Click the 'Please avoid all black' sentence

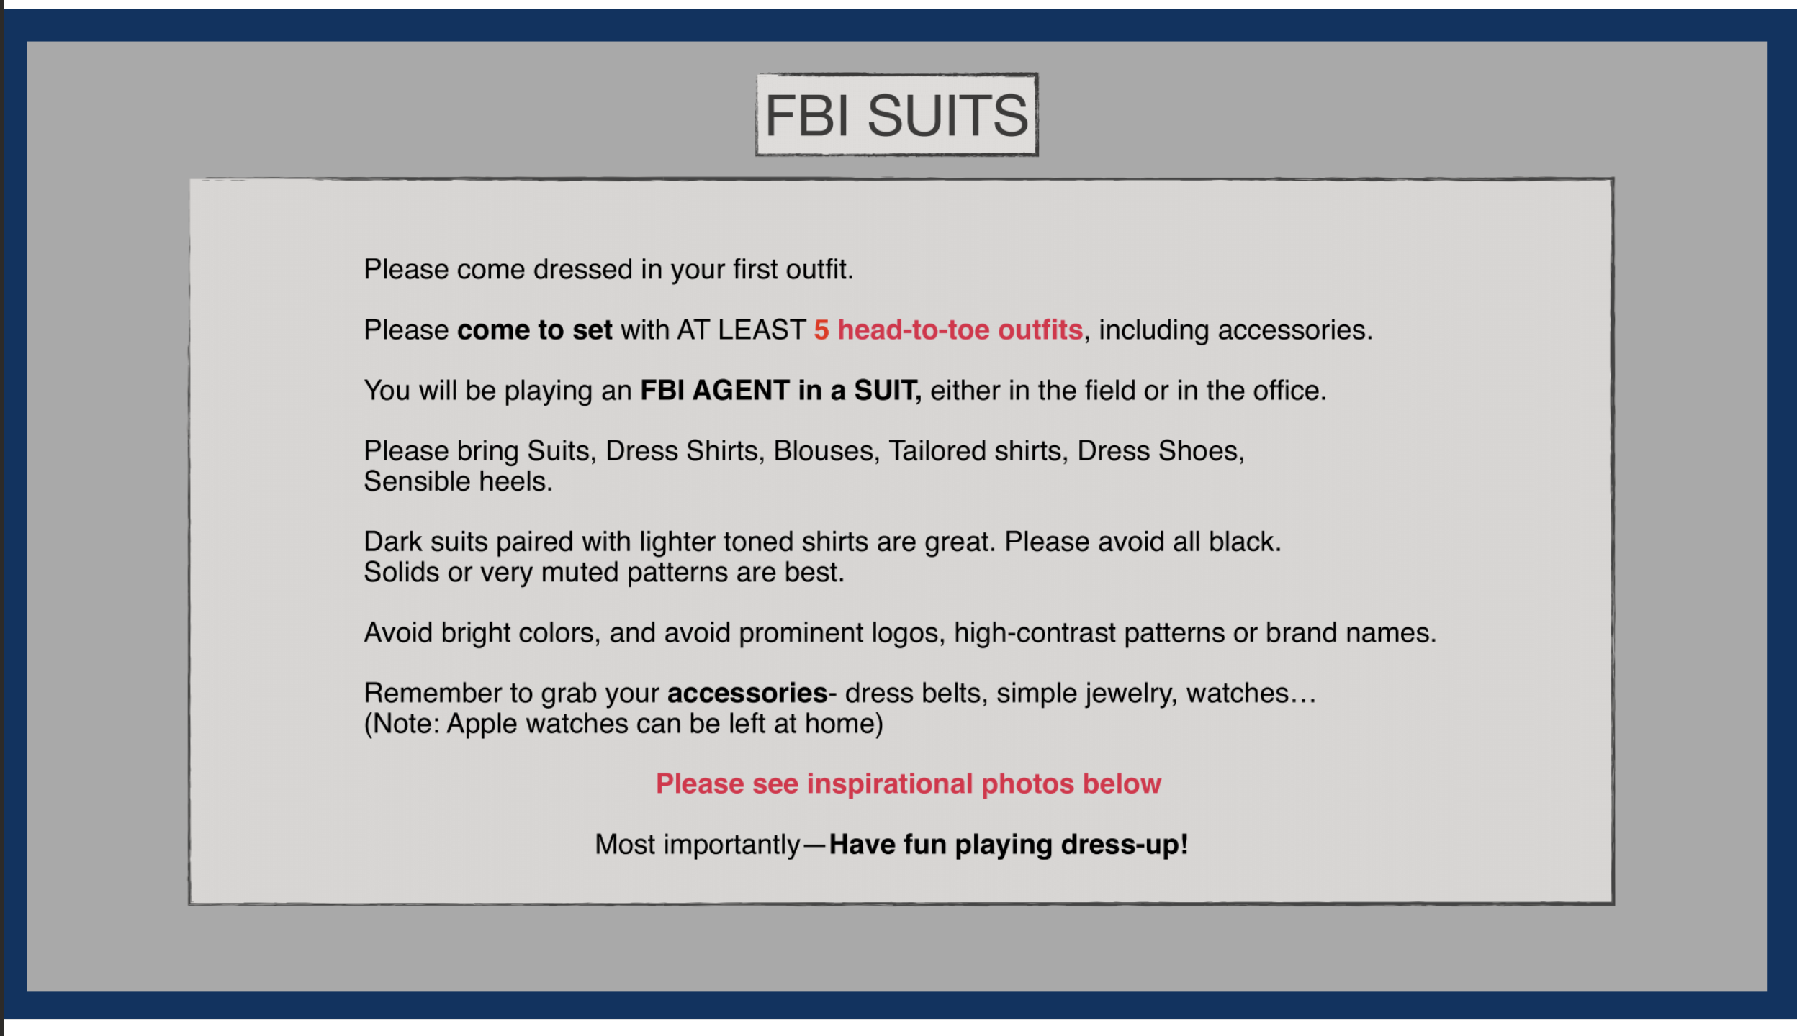pos(1143,541)
